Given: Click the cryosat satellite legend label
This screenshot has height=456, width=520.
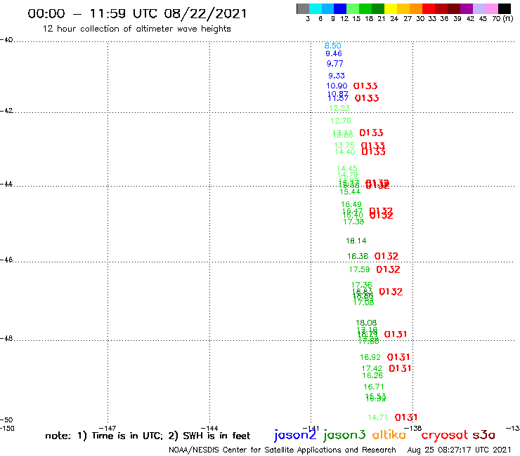Looking at the screenshot, I should pos(445,435).
